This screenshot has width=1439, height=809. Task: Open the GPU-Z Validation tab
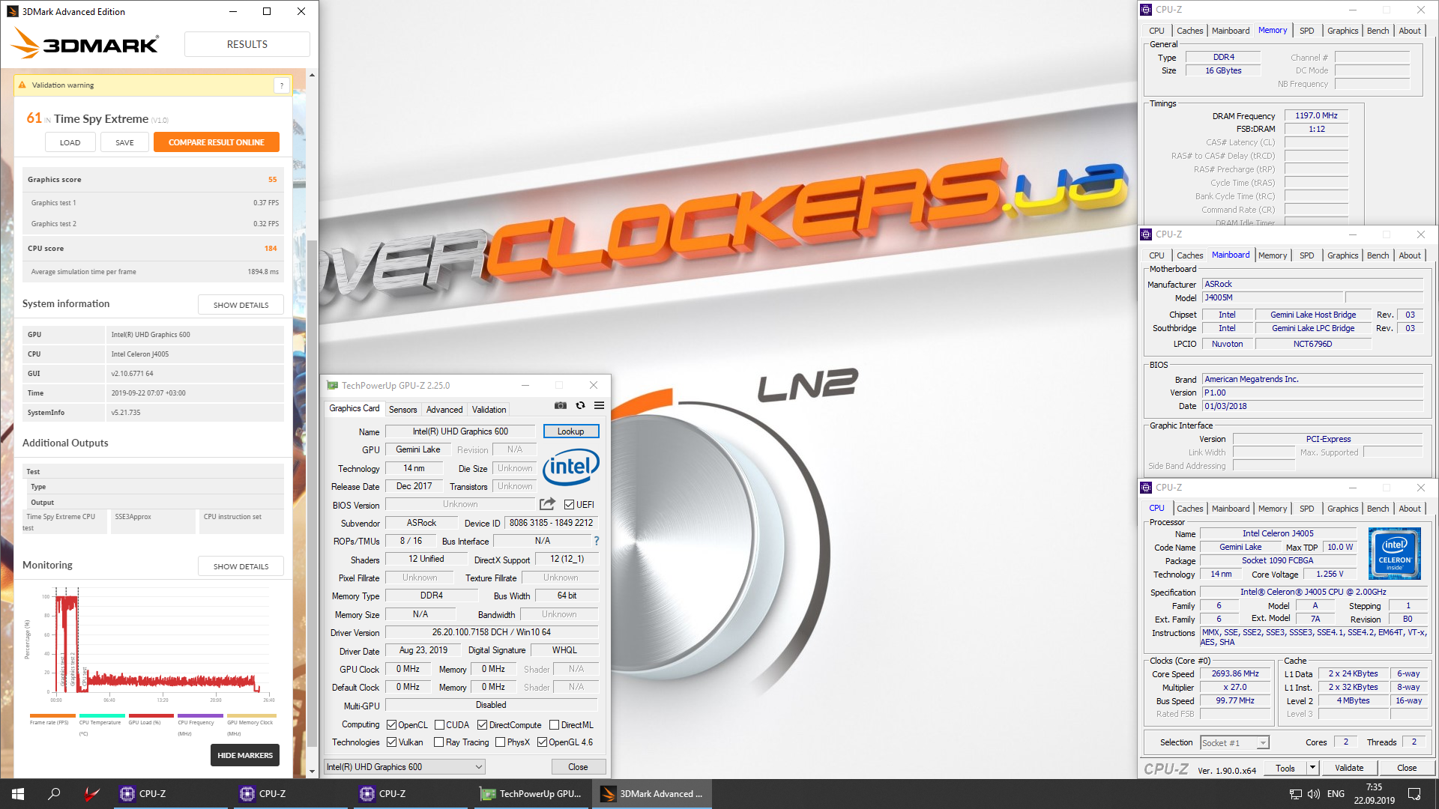click(x=489, y=410)
